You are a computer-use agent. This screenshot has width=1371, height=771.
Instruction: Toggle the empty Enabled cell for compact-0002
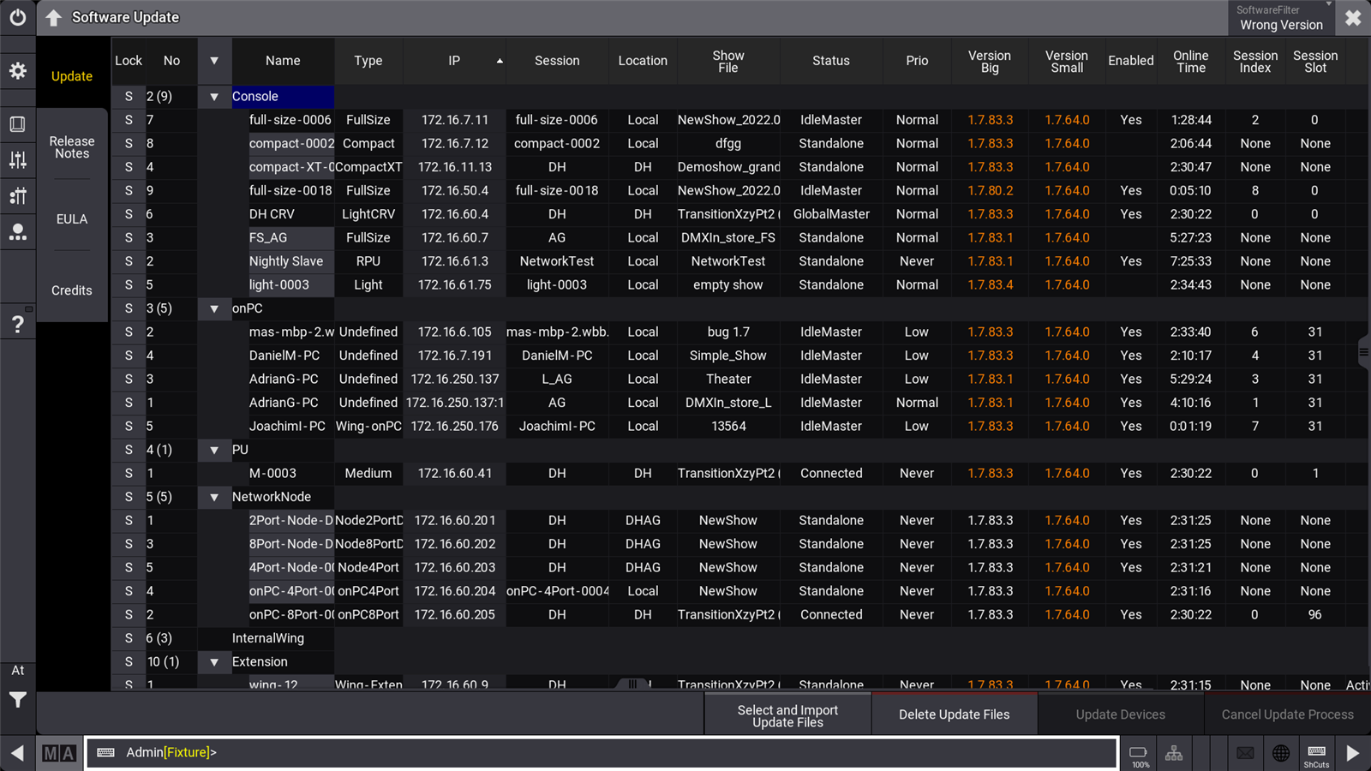point(1131,144)
